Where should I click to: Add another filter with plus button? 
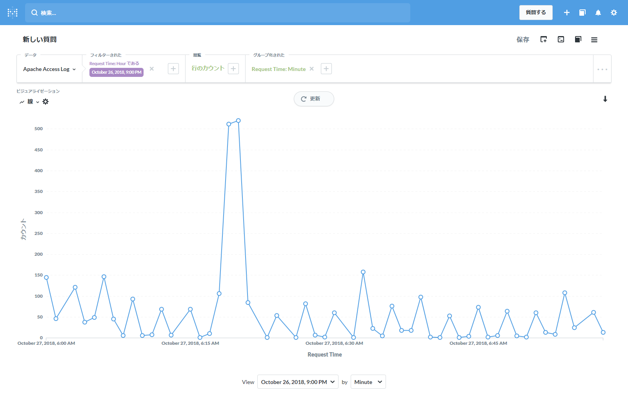[173, 69]
